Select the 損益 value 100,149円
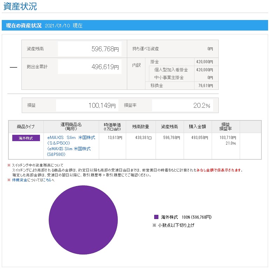Screen dimensions: 273x271 [102, 105]
